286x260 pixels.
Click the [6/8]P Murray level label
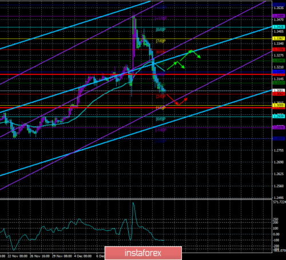point(161,52)
